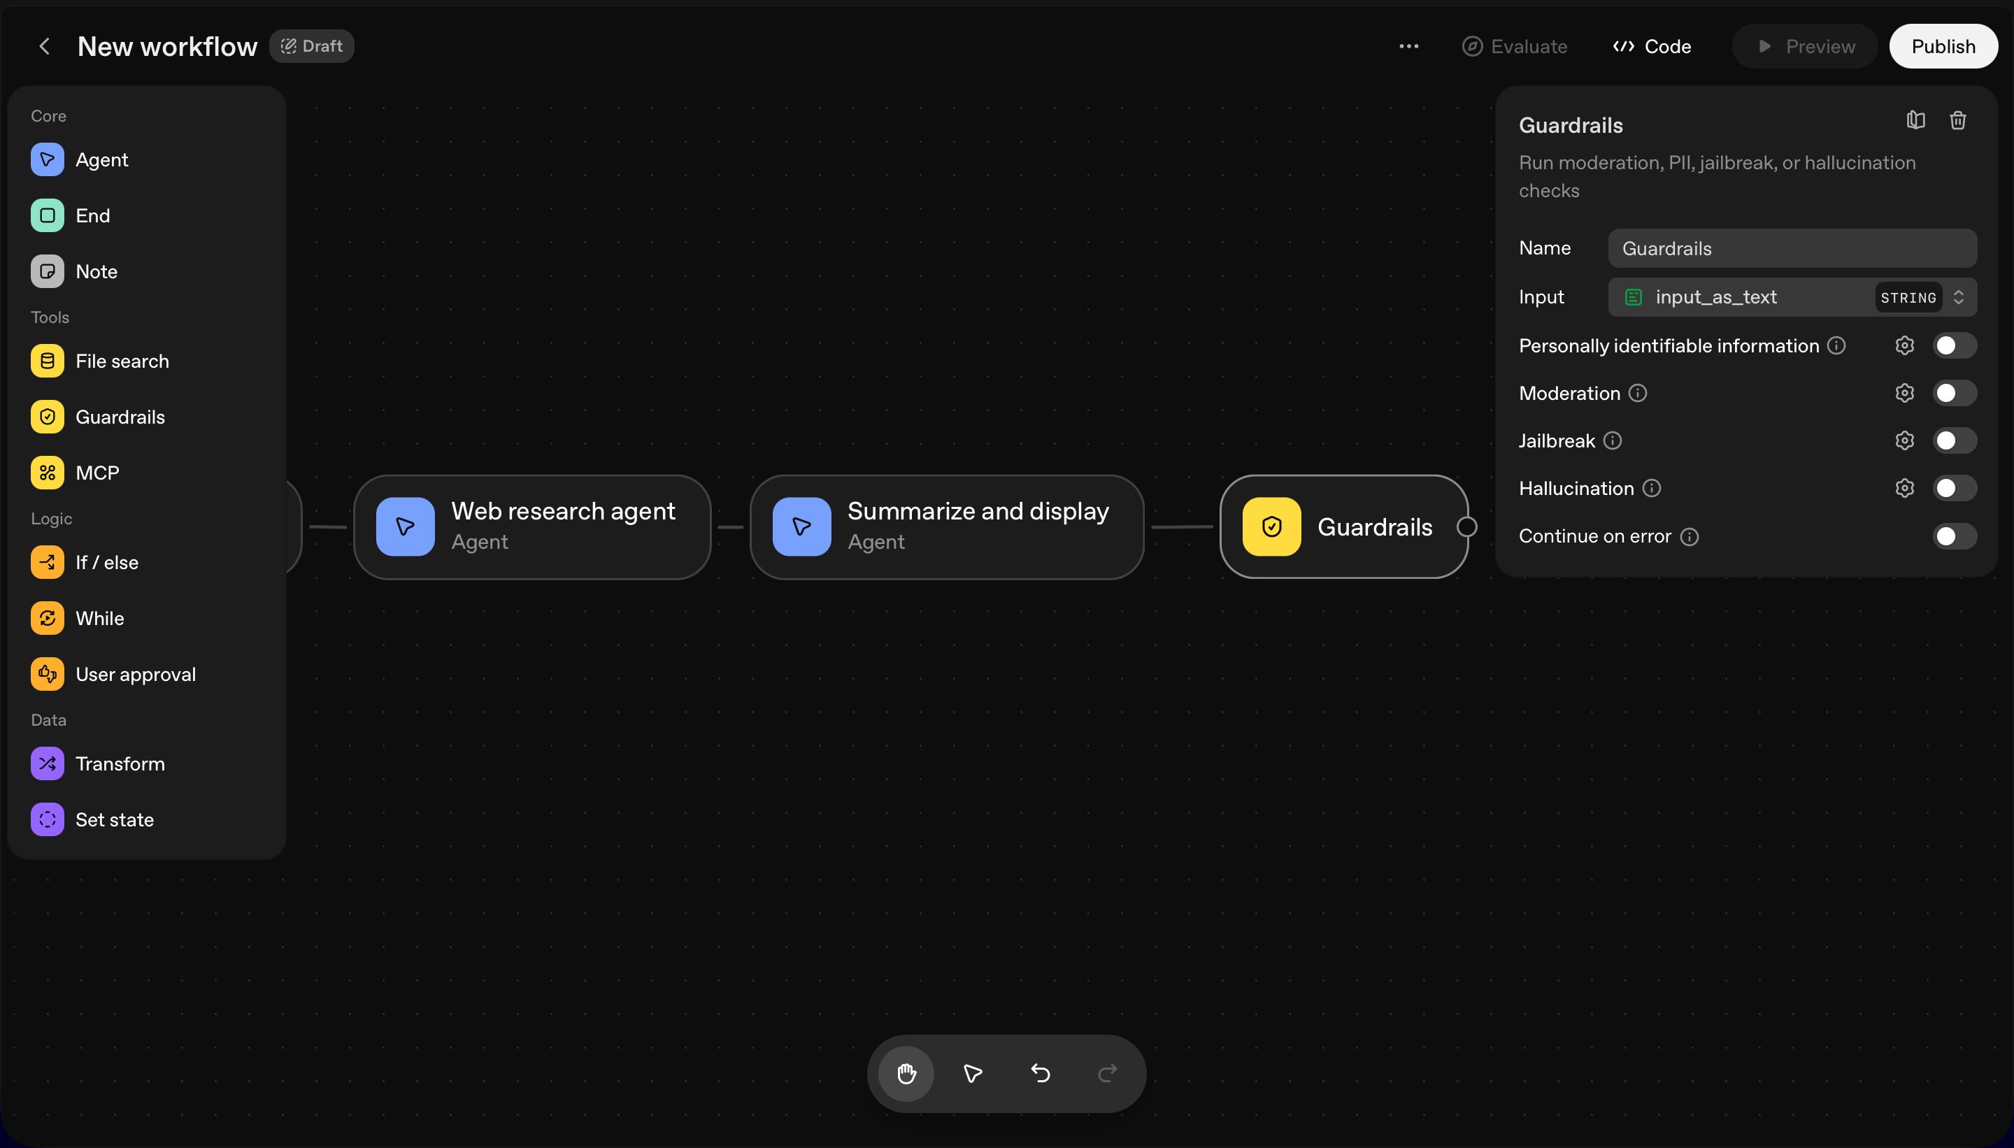
Task: Open PII settings gear icon
Action: [1904, 346]
